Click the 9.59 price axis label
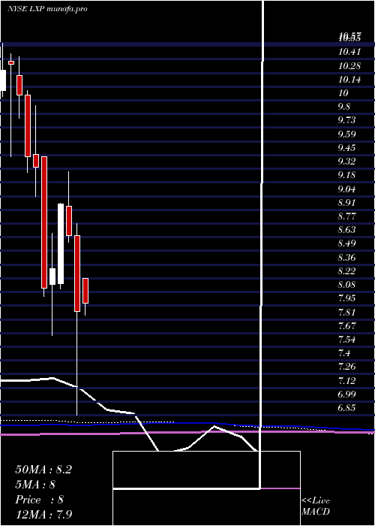 click(x=346, y=135)
